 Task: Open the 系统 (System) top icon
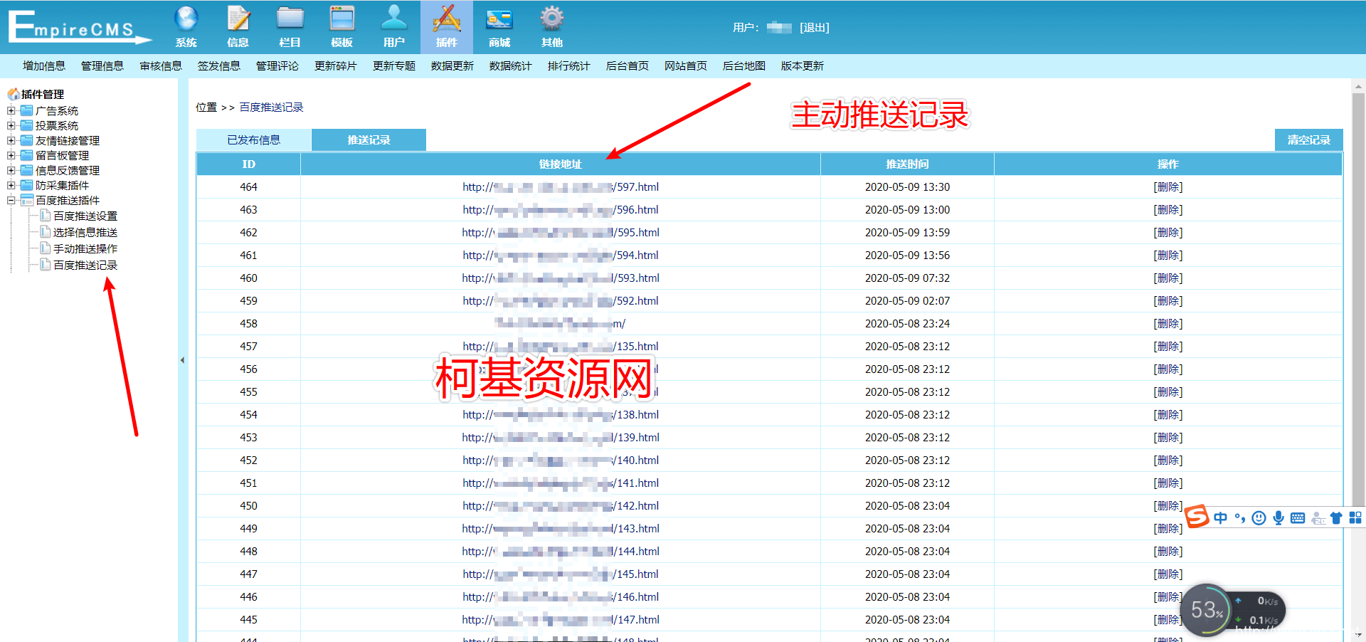pyautogui.click(x=186, y=26)
